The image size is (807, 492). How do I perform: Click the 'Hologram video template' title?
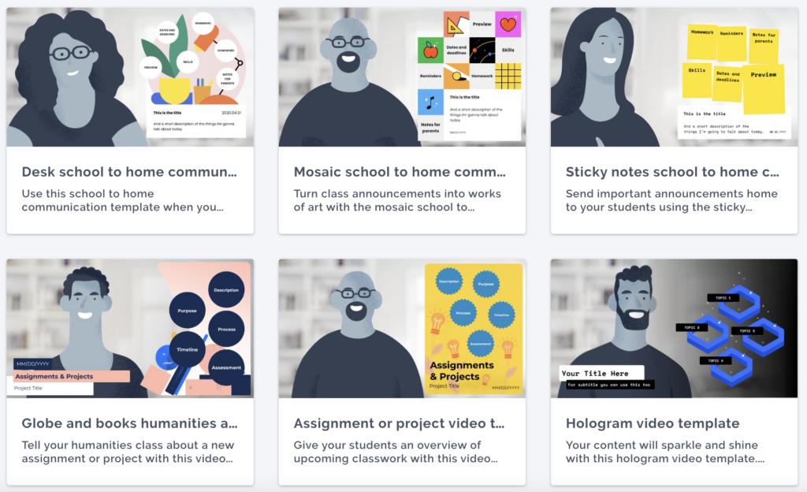point(653,423)
